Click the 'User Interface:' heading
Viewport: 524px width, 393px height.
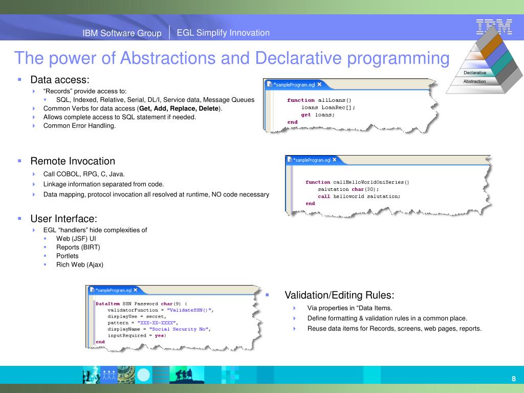click(x=64, y=219)
